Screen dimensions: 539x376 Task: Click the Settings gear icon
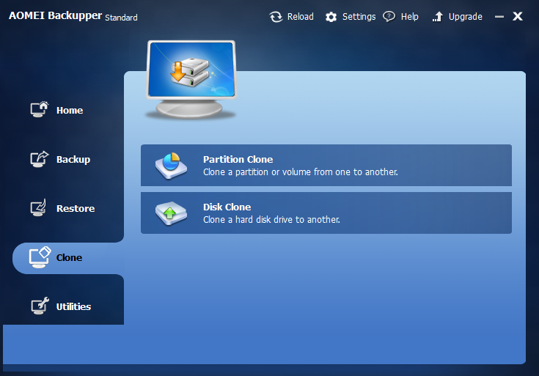point(331,17)
